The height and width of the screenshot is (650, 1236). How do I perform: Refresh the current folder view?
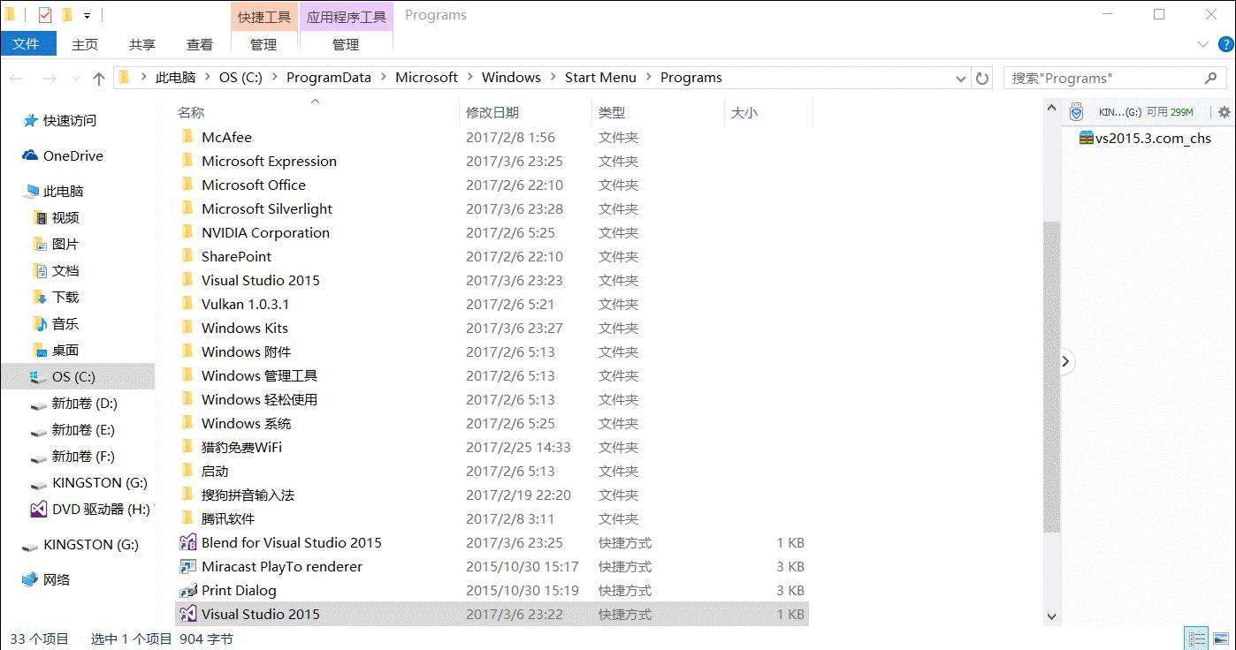coord(982,78)
